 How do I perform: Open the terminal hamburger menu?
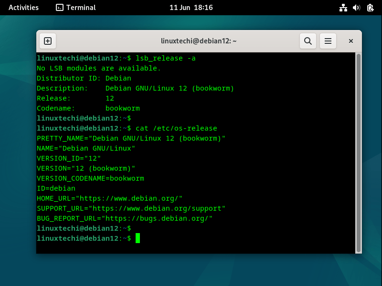coord(328,41)
